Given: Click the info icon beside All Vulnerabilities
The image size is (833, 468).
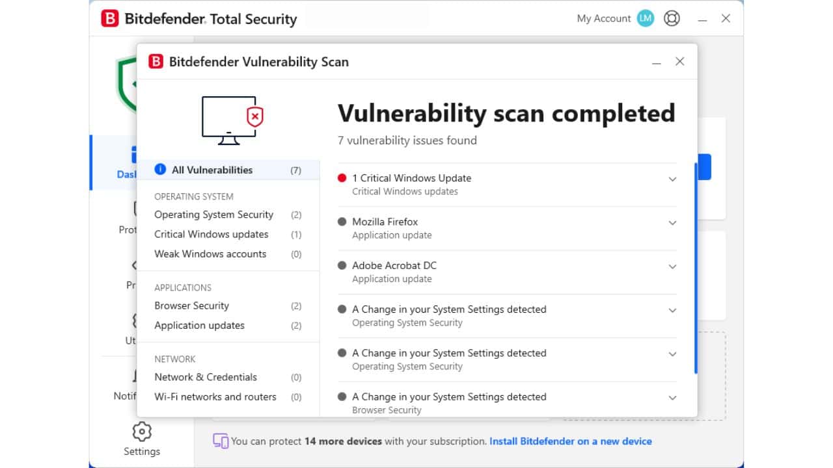Looking at the screenshot, I should pos(160,170).
